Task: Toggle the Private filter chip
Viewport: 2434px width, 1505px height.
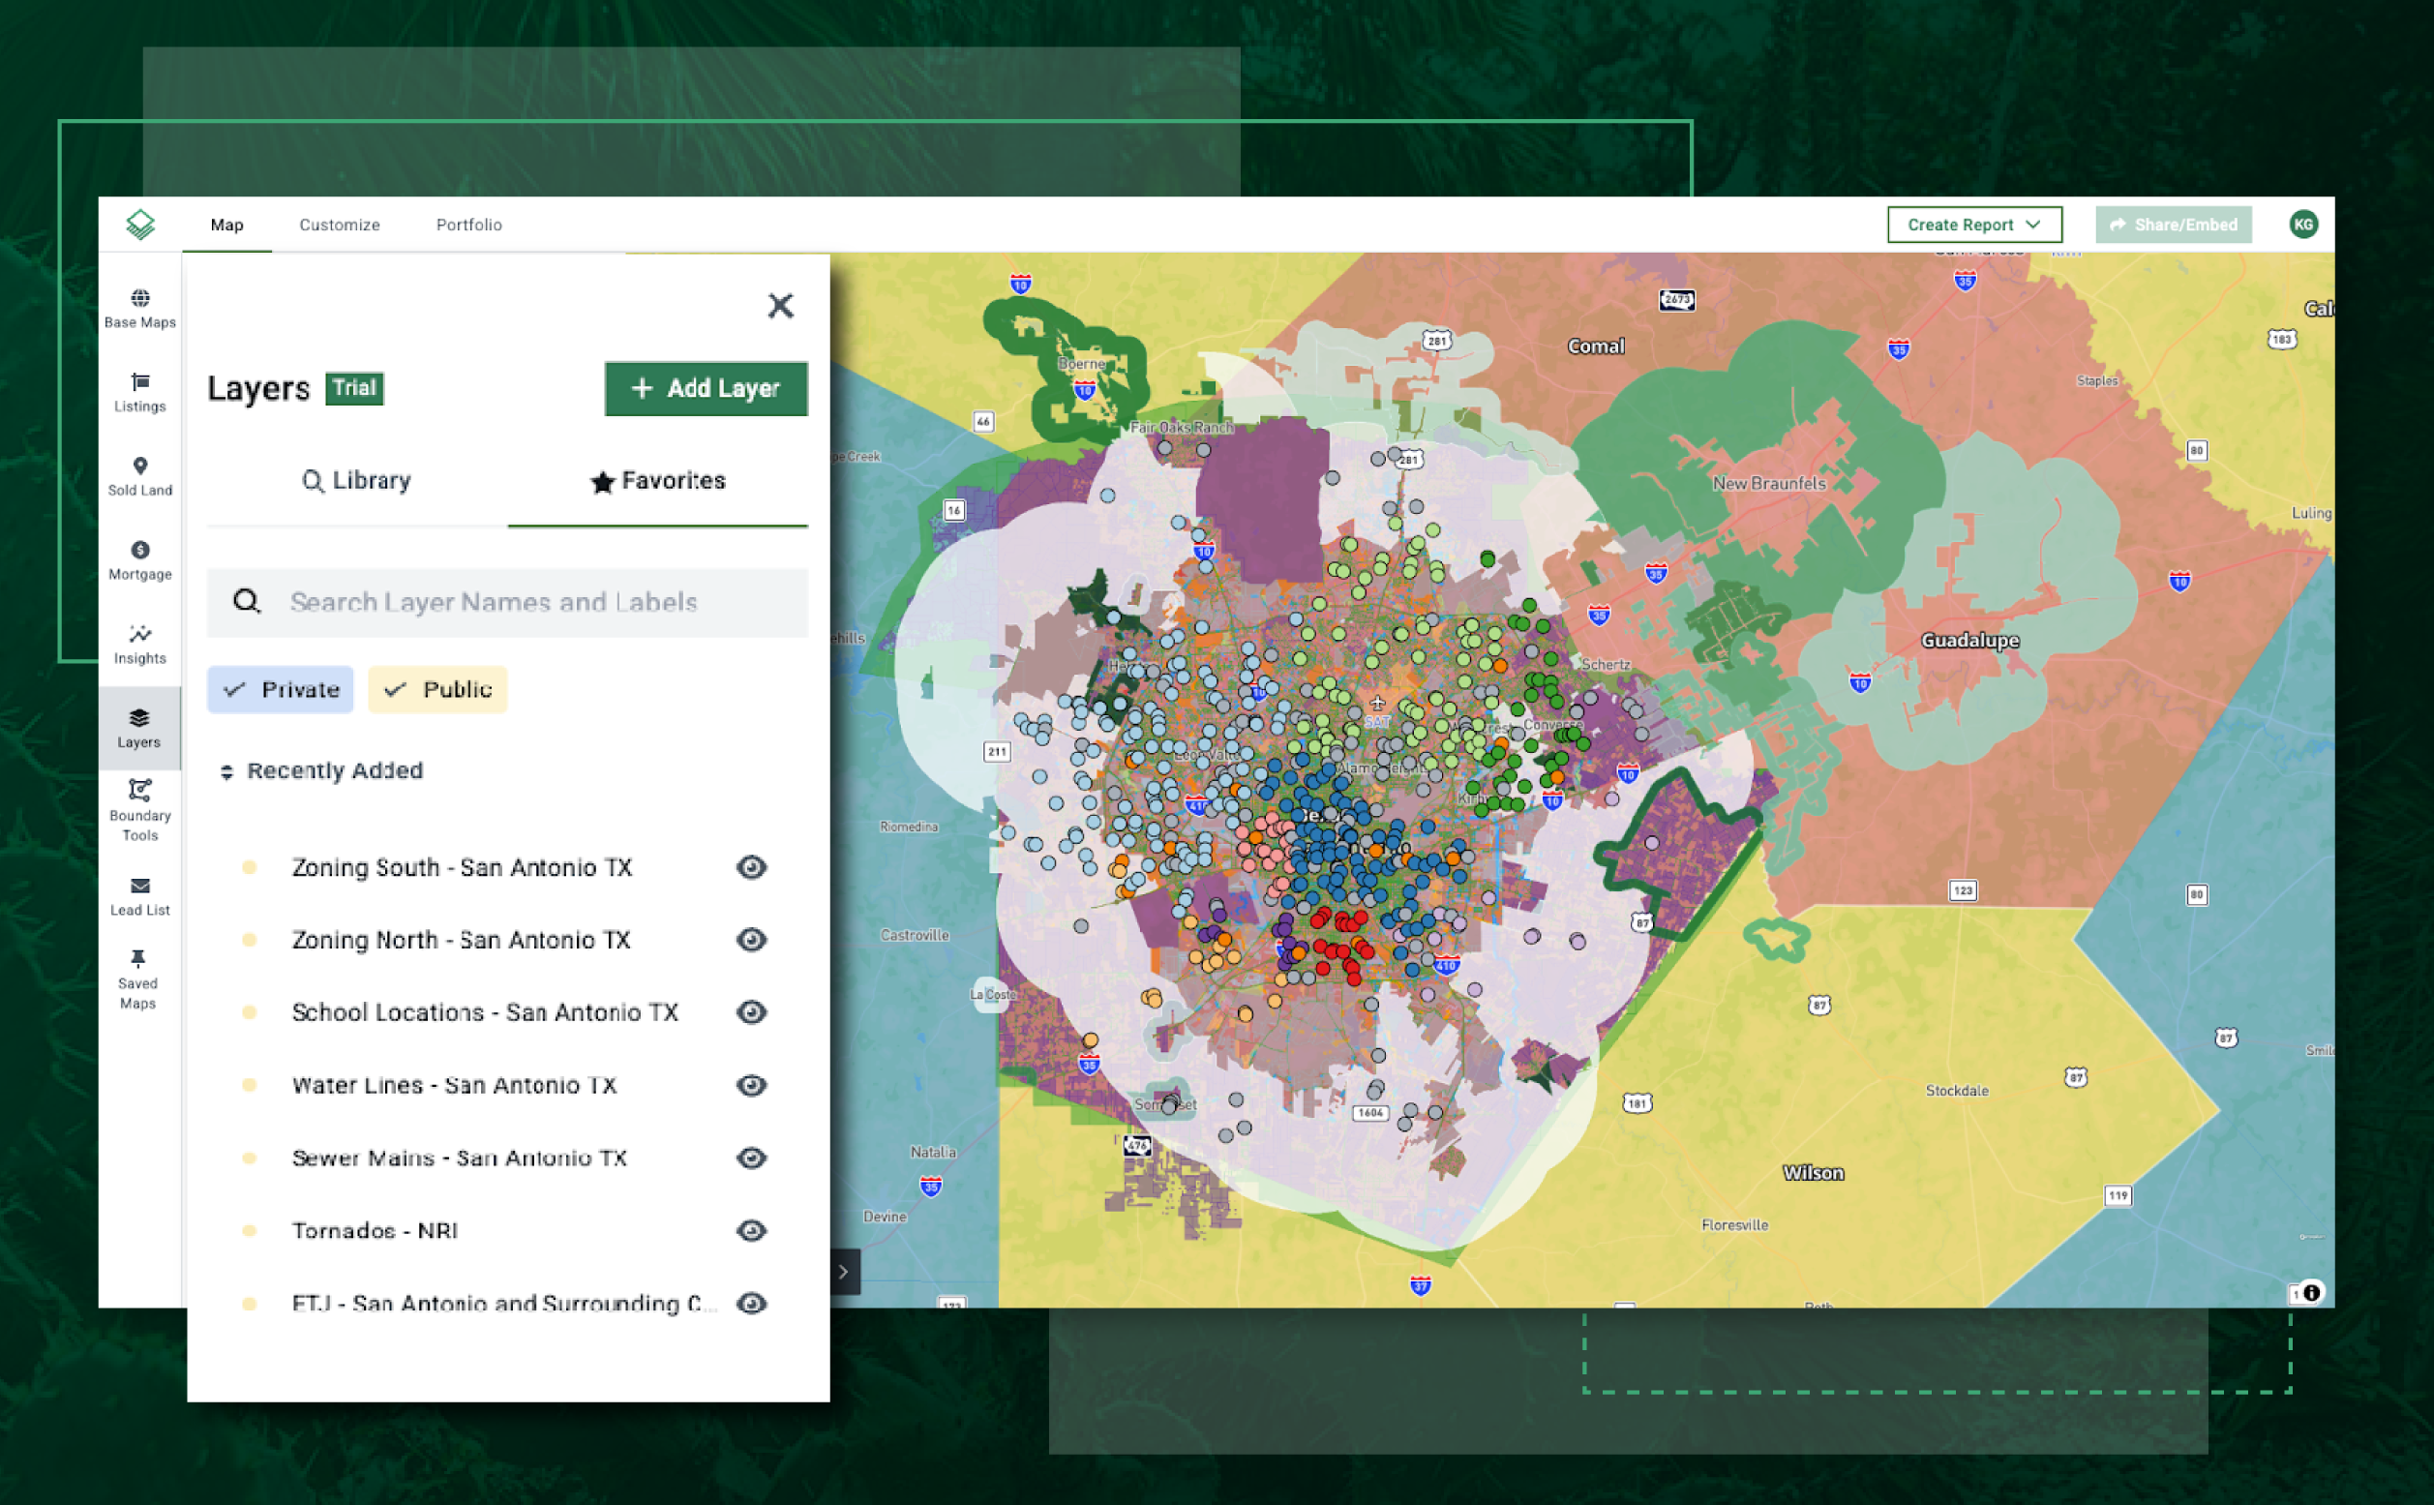Action: coord(281,689)
